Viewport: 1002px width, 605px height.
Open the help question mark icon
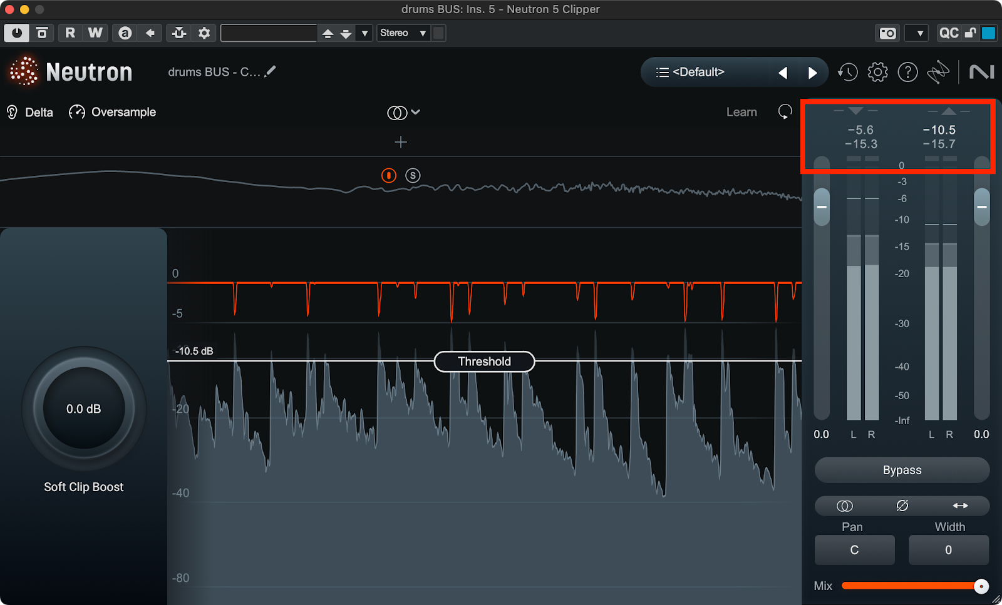[x=907, y=73]
